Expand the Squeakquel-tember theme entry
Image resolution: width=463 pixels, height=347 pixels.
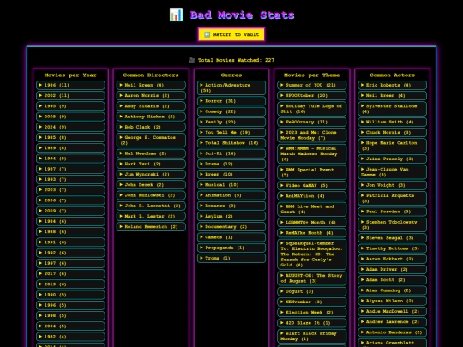tap(312, 254)
